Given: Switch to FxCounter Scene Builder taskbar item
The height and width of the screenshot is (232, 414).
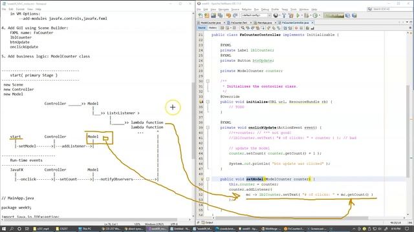Looking at the screenshot, I should [x=293, y=229].
